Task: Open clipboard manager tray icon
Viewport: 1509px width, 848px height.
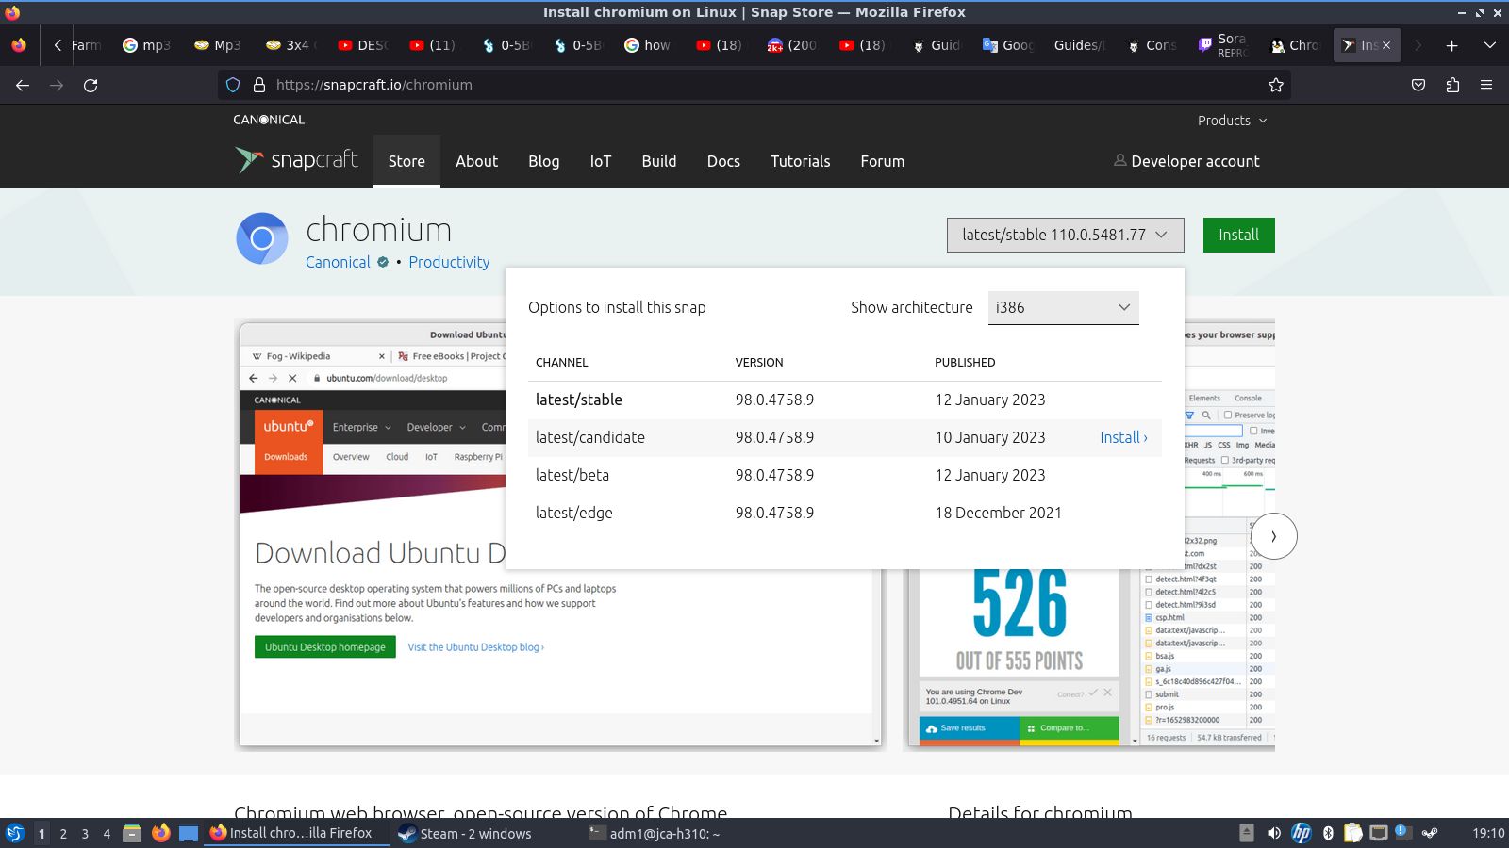Action: (x=1353, y=833)
